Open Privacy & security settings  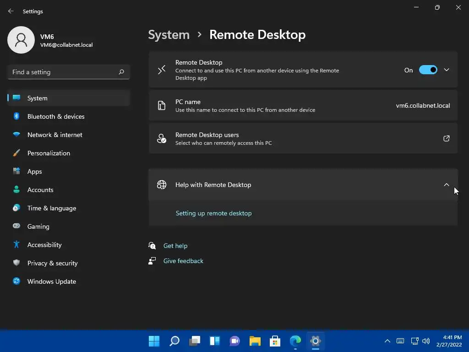click(x=69, y=263)
